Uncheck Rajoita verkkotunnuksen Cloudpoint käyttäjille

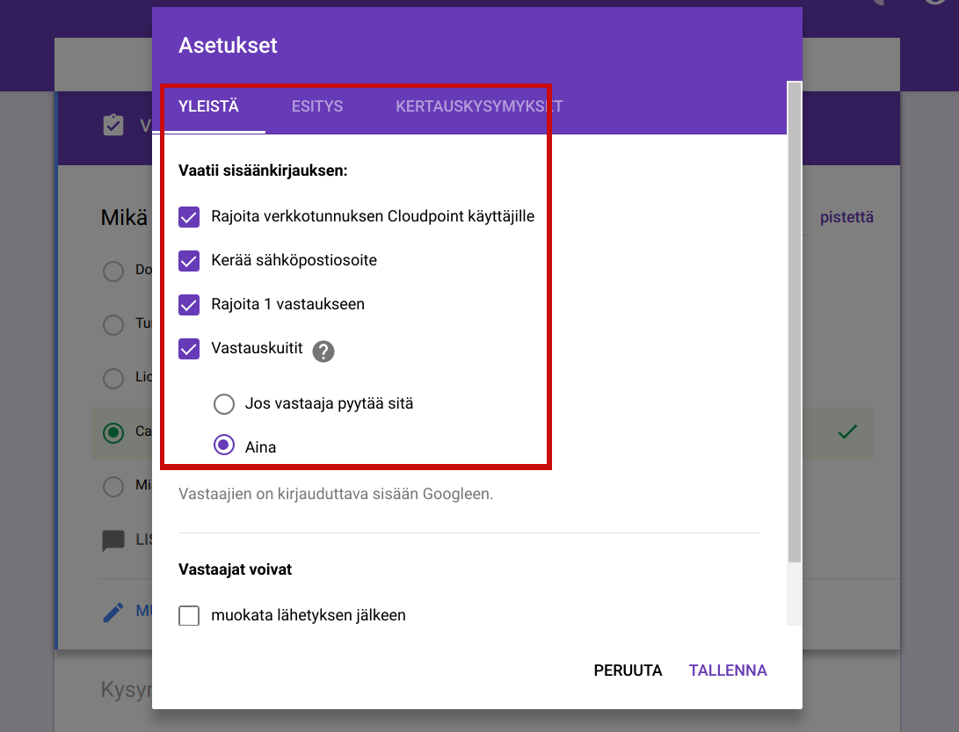click(x=189, y=216)
